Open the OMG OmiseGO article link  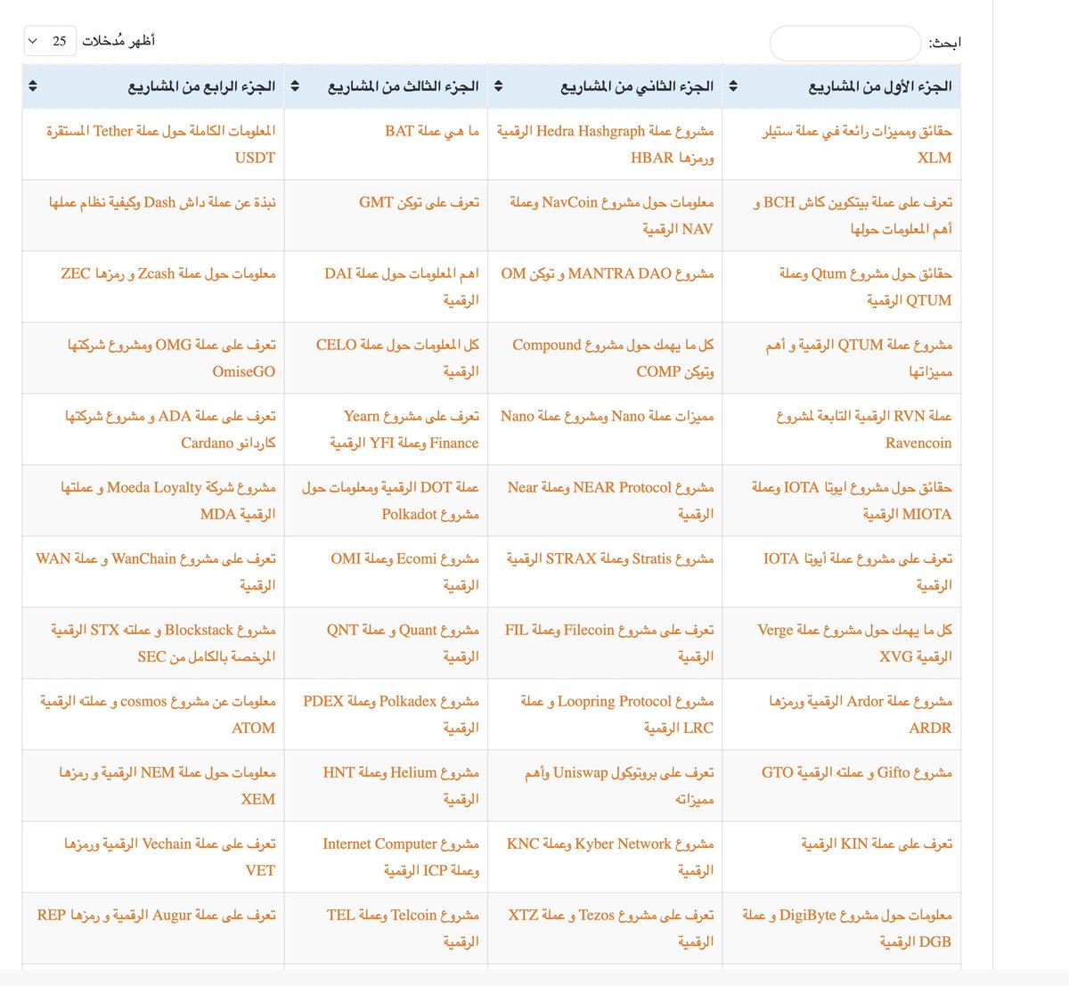coord(172,358)
